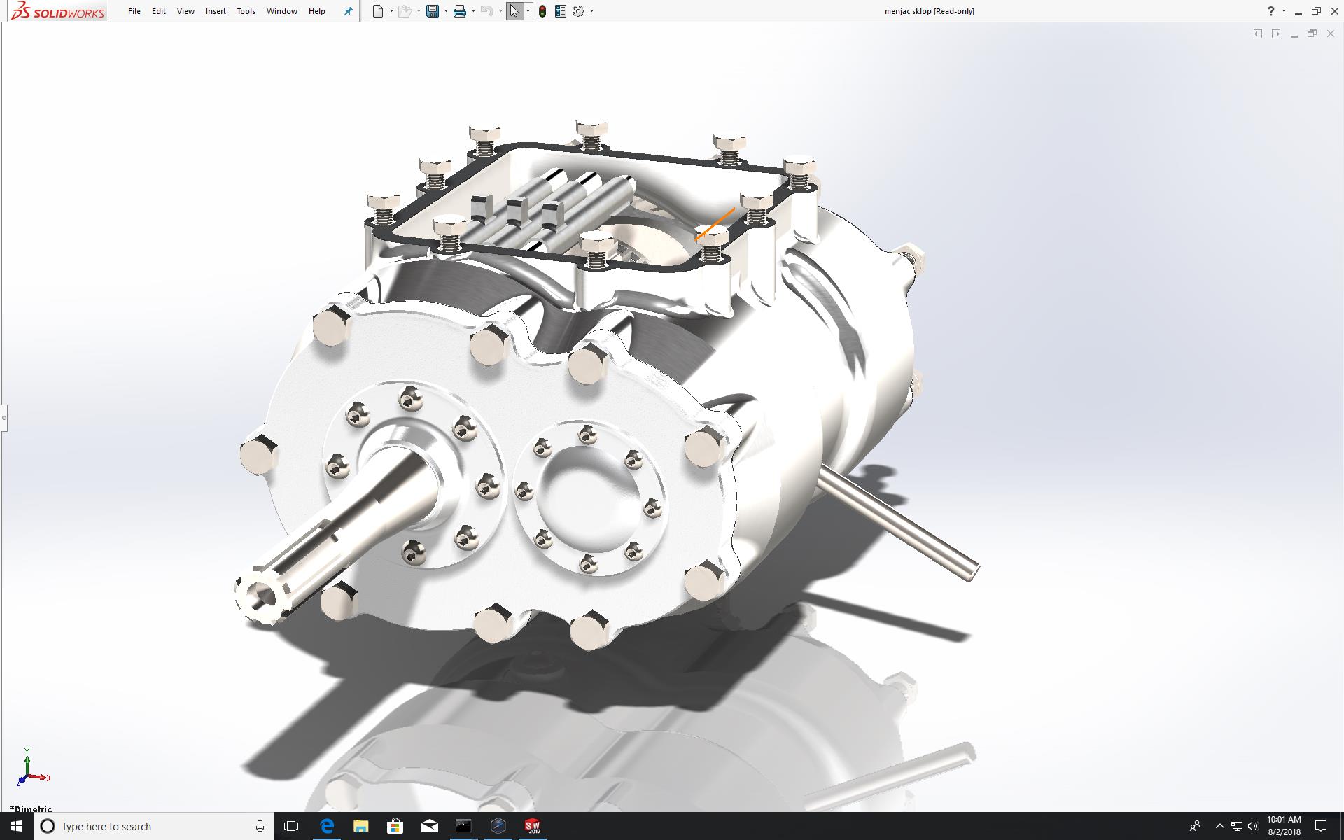
Task: Click the Print icon in toolbar
Action: (x=460, y=11)
